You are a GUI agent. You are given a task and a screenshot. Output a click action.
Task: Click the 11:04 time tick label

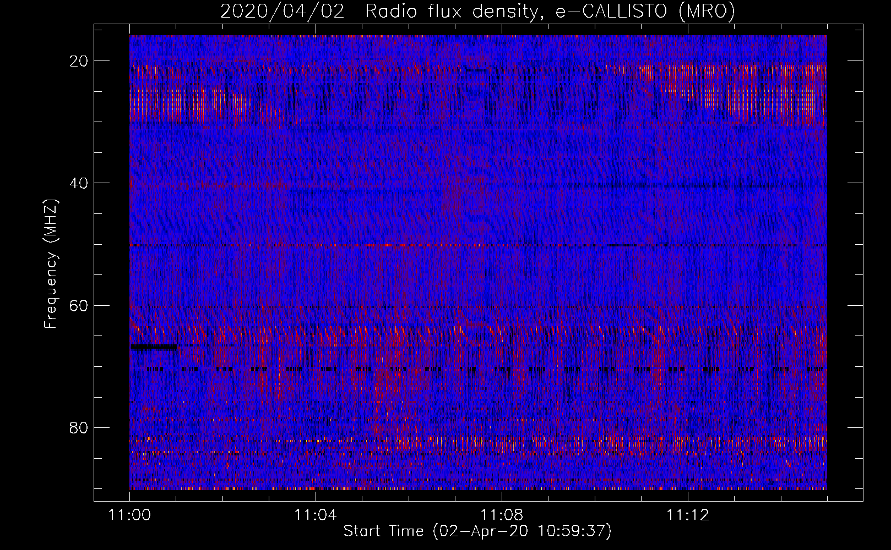(x=316, y=515)
